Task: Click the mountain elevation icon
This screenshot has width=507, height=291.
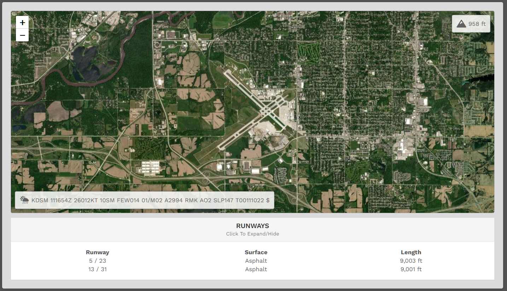Action: tap(461, 24)
